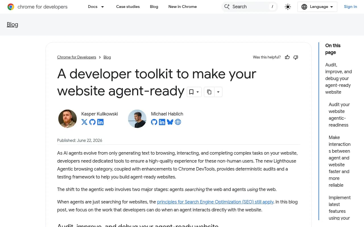Click the article title heading text
Viewport: 364px width, 227px height.
tap(157, 82)
